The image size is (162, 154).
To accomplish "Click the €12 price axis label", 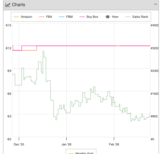I will click(x=9, y=48).
